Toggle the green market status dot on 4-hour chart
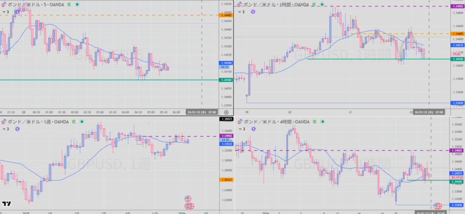465x214 pixels. click(x=322, y=122)
